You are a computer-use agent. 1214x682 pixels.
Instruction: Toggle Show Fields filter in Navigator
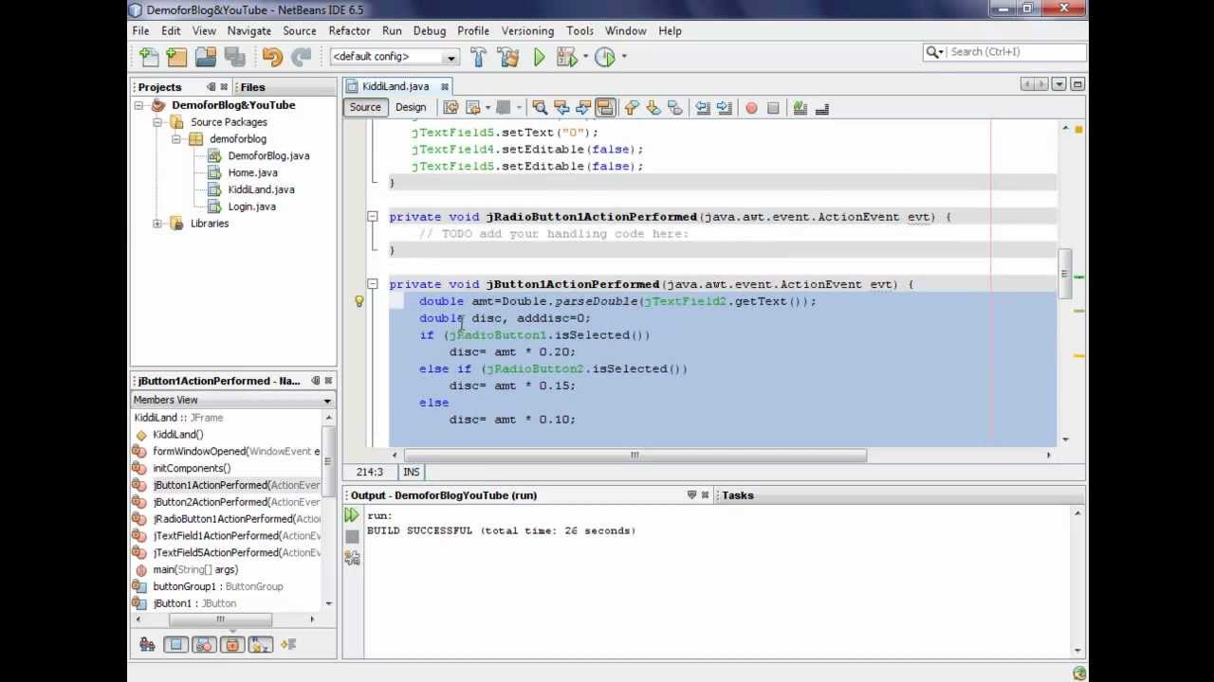coord(175,644)
